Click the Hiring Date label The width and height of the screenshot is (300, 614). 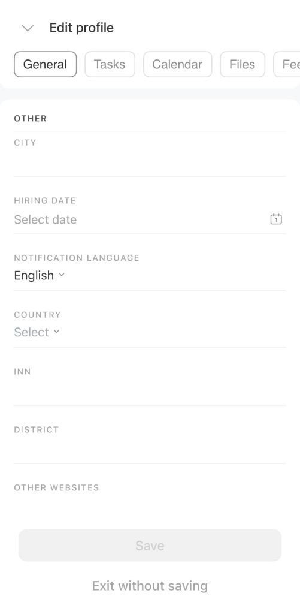coord(45,200)
